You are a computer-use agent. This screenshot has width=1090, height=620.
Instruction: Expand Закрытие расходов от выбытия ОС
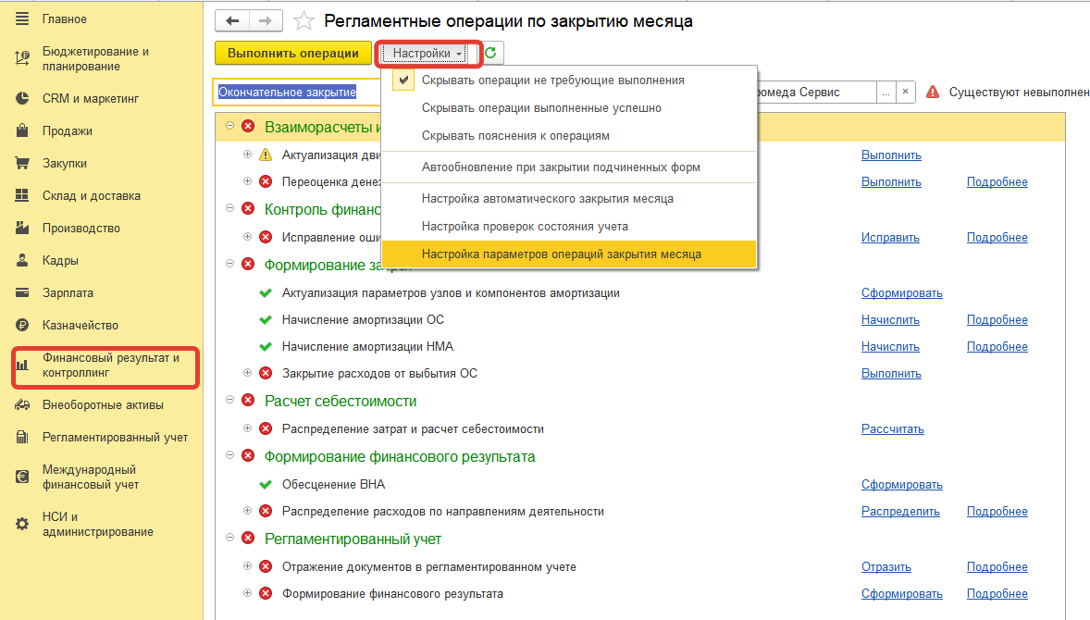[x=247, y=373]
